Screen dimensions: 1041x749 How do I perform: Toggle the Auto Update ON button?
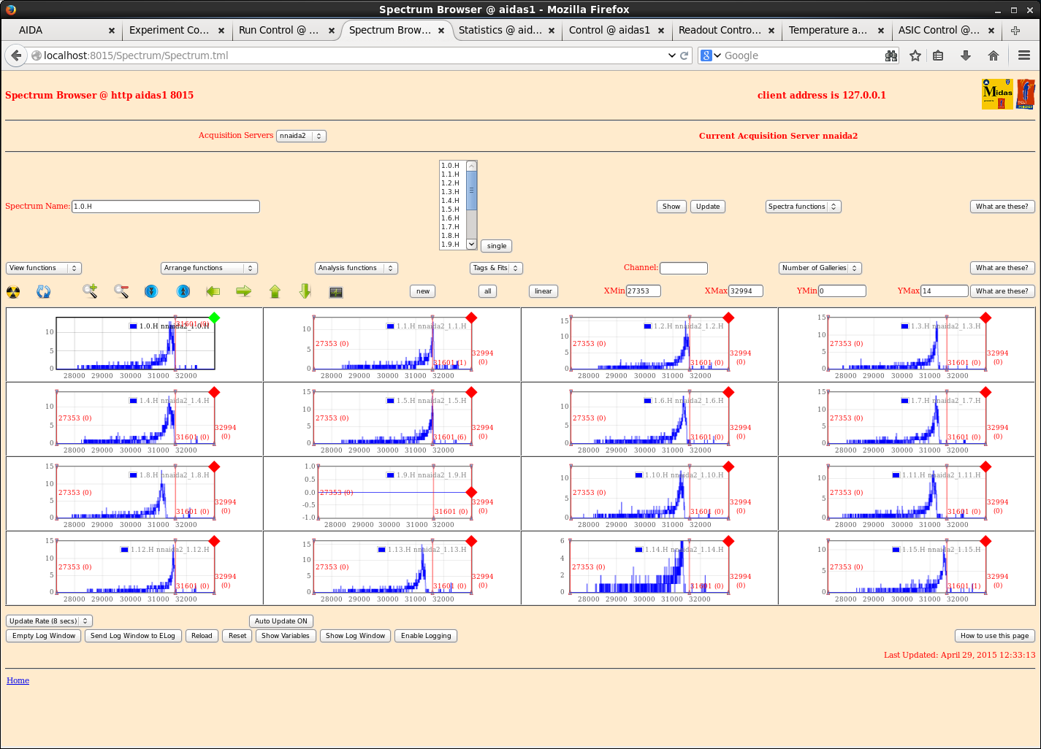coord(281,621)
